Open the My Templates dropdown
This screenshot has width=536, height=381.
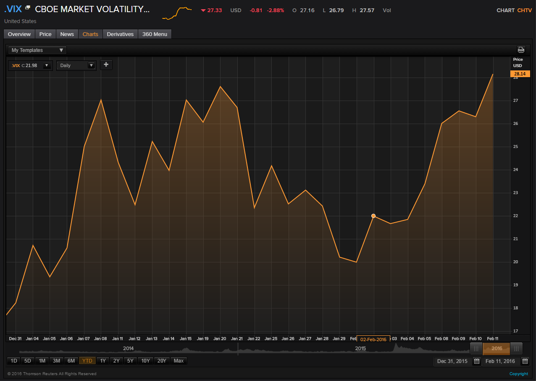coord(37,50)
